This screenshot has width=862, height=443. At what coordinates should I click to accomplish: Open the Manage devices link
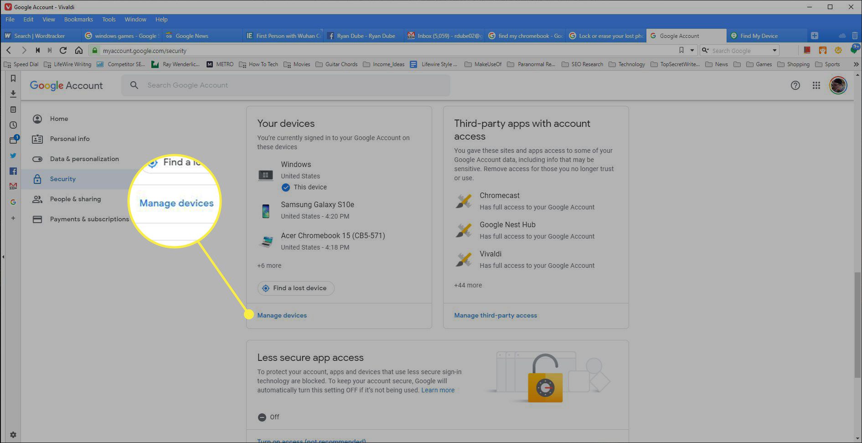click(x=282, y=315)
